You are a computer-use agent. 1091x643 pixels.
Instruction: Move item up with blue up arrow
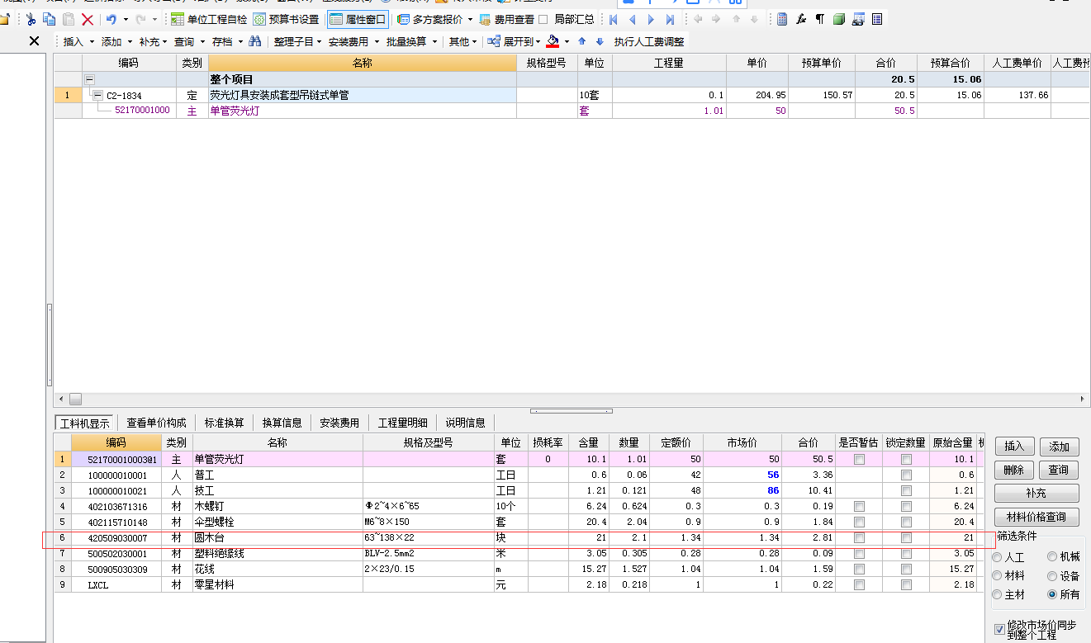point(581,41)
